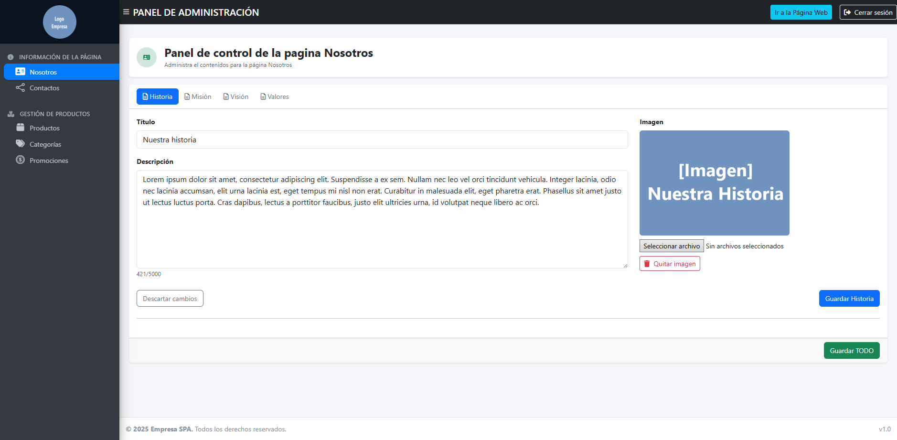897x440 pixels.
Task: Click Seleccionar archivo to choose an image
Action: (x=671, y=246)
